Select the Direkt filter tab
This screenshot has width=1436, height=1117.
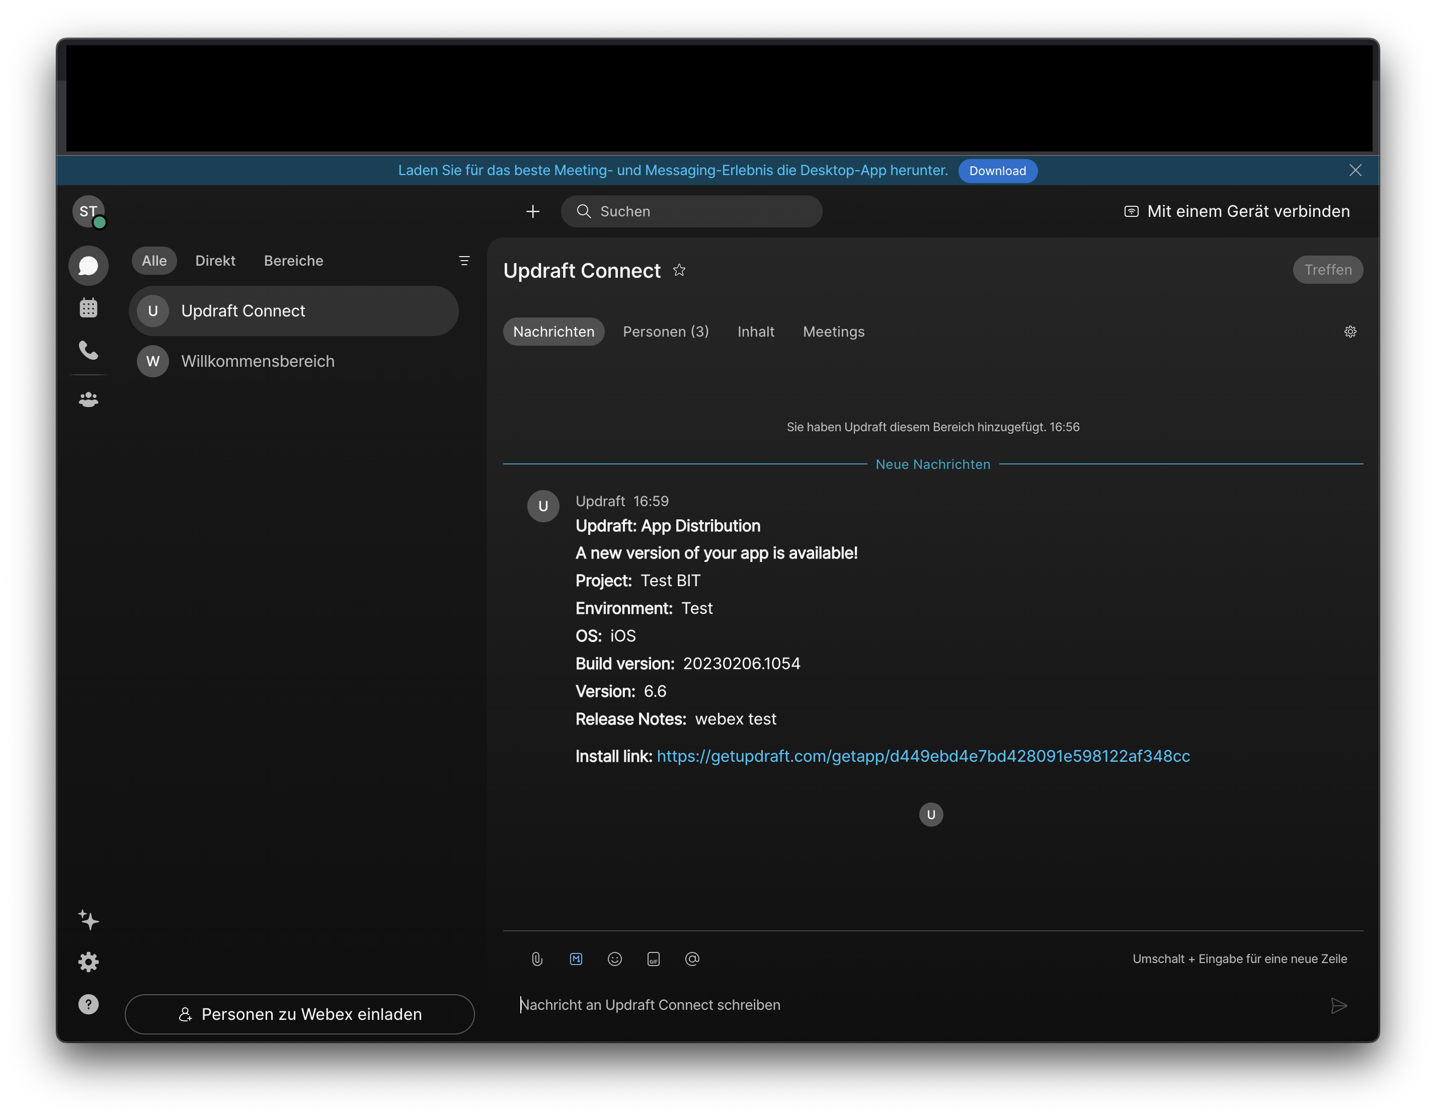point(215,261)
